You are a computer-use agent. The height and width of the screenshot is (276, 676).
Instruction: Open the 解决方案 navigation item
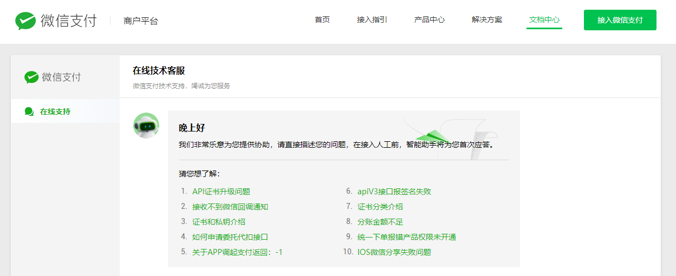pyautogui.click(x=487, y=19)
